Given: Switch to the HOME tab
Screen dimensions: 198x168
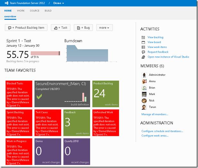Looking at the screenshot, I should click(8, 11).
